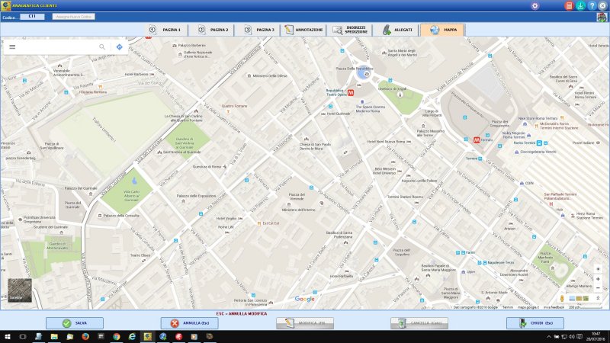
Task: Launch Chrome from the taskbar
Action: (117, 336)
